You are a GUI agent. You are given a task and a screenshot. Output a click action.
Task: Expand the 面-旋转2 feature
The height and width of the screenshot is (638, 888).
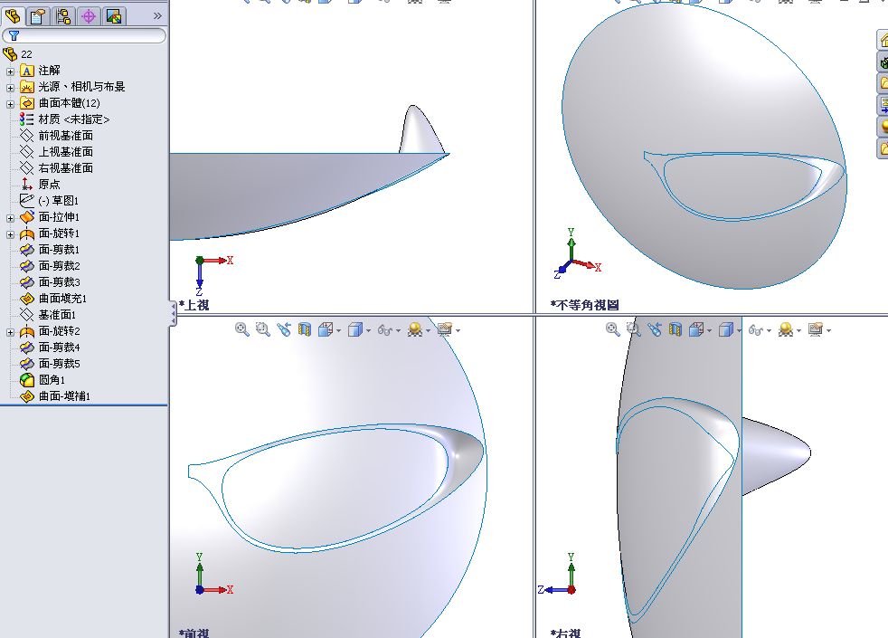pos(10,333)
